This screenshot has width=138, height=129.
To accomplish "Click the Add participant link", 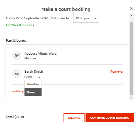I will [18, 91].
